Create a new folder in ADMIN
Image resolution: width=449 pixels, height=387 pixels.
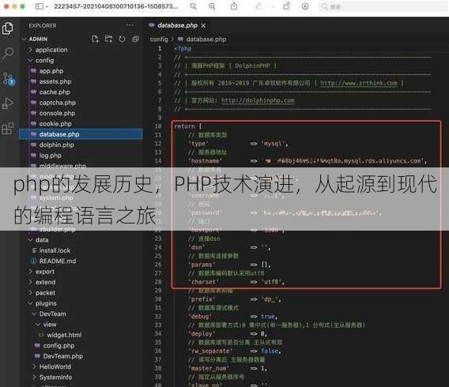(x=108, y=39)
